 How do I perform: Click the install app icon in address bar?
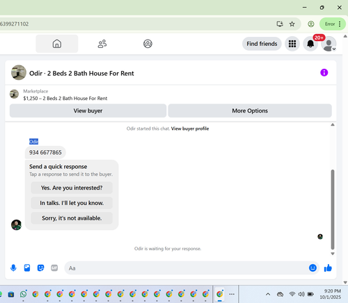tap(280, 24)
